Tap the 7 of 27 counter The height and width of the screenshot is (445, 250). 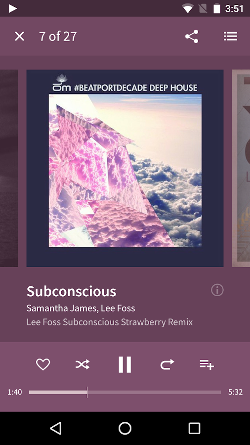pos(58,36)
